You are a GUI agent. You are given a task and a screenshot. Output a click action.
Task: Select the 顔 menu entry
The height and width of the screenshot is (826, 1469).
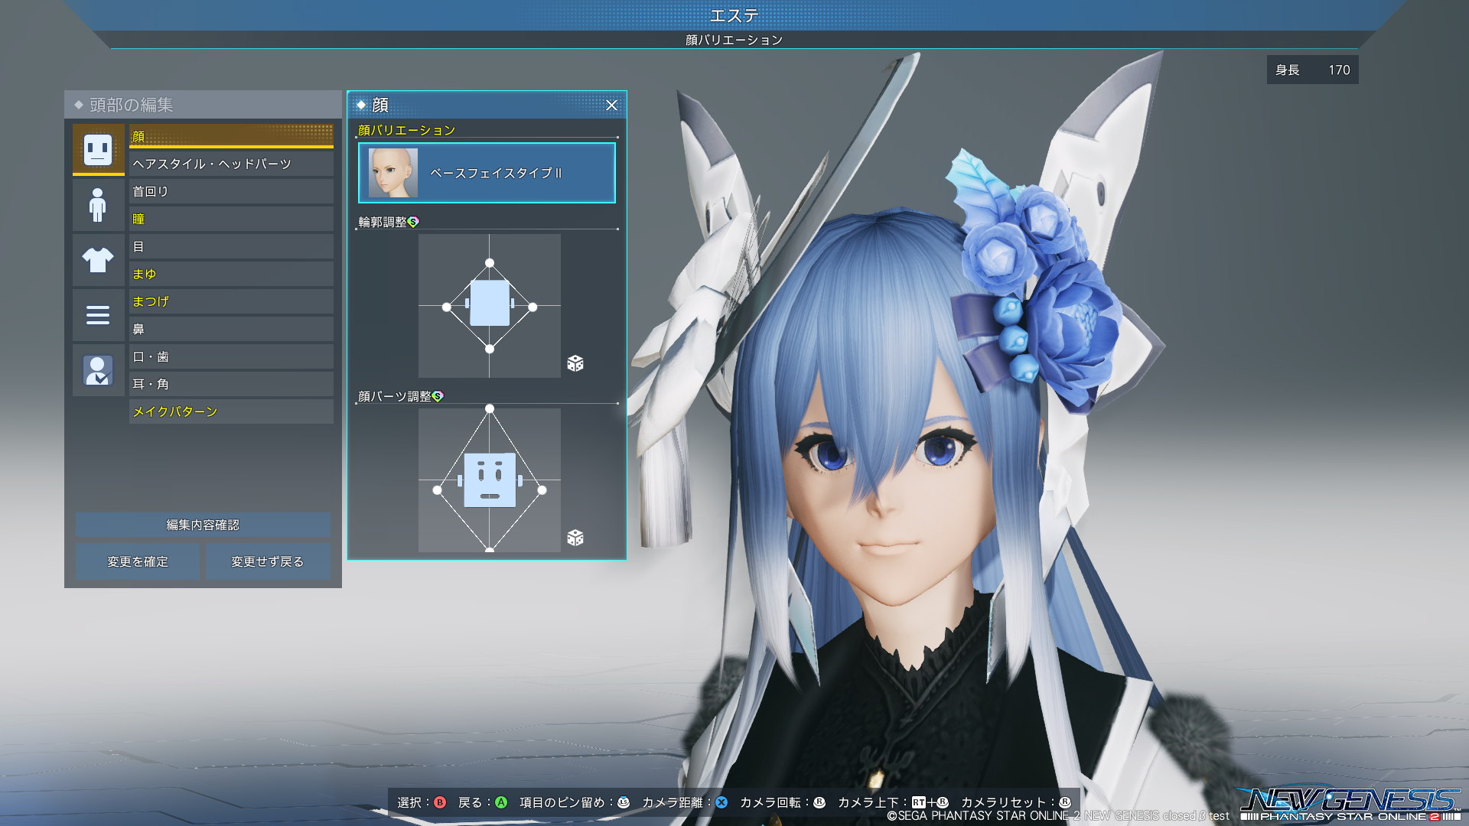[231, 136]
